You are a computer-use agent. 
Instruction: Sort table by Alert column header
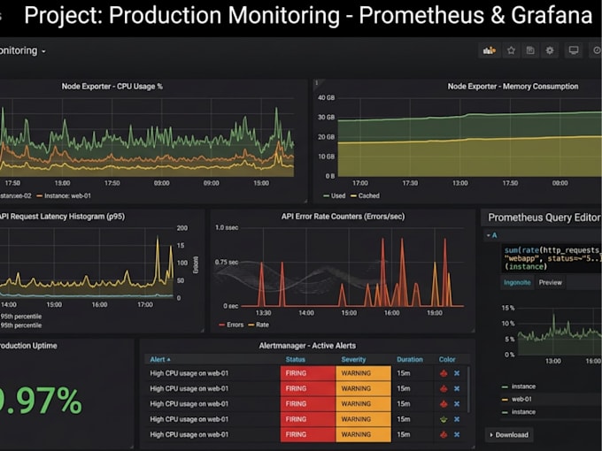(x=160, y=360)
